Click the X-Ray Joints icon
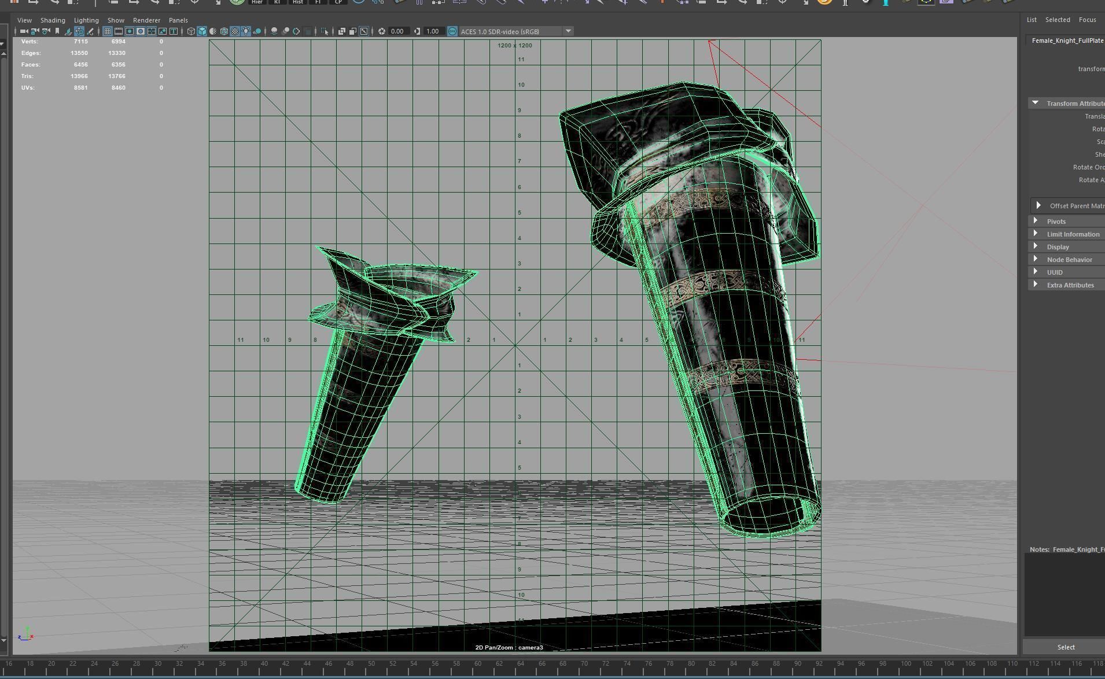1105x679 pixels. [x=363, y=31]
